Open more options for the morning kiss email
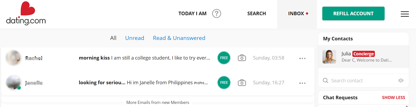The width and height of the screenshot is (416, 107). click(302, 58)
